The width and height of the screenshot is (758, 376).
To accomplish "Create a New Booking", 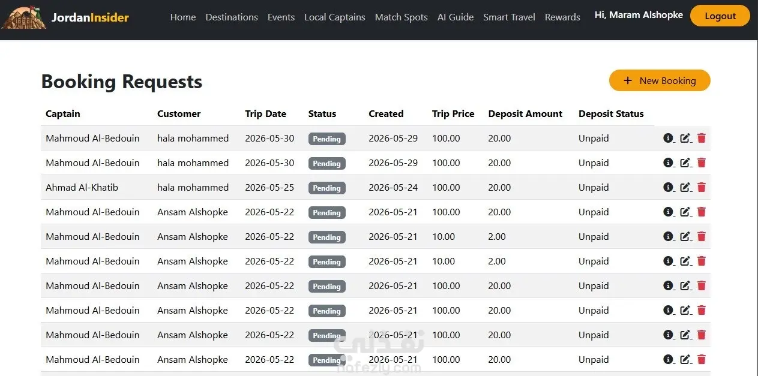I will (x=660, y=80).
